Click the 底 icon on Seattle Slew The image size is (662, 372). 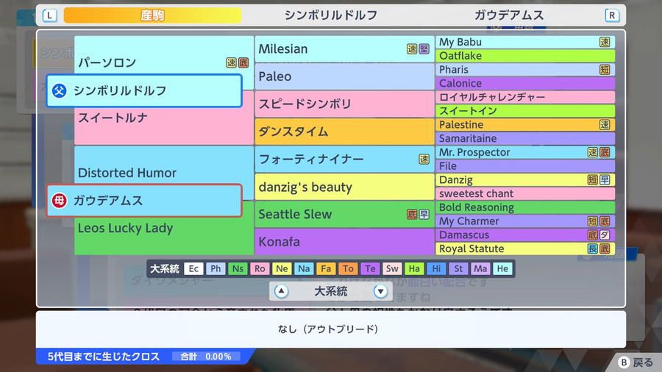click(x=412, y=214)
